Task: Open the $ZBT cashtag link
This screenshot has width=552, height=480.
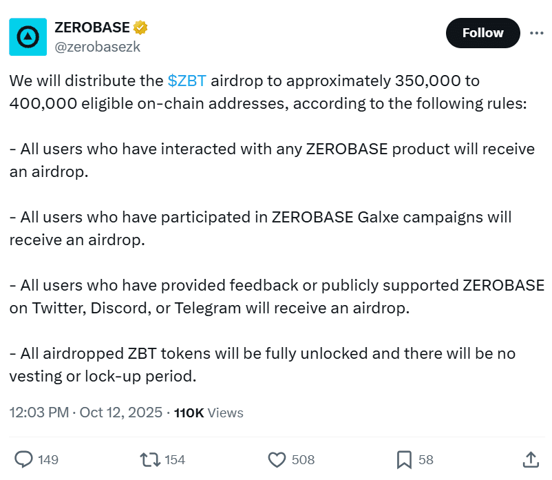Action: click(x=187, y=81)
